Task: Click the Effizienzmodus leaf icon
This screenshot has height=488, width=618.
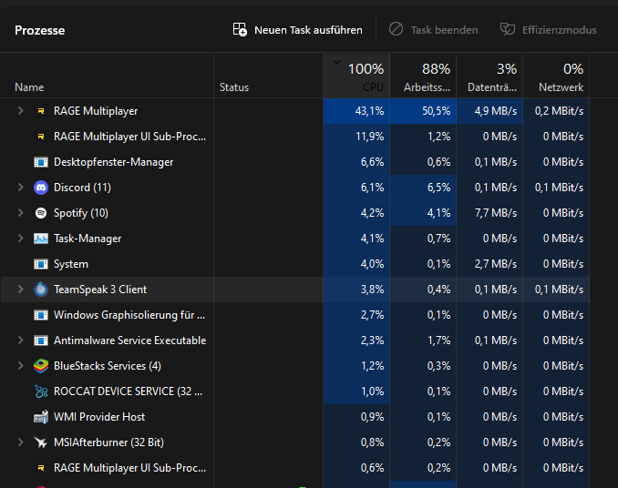Action: [x=508, y=29]
